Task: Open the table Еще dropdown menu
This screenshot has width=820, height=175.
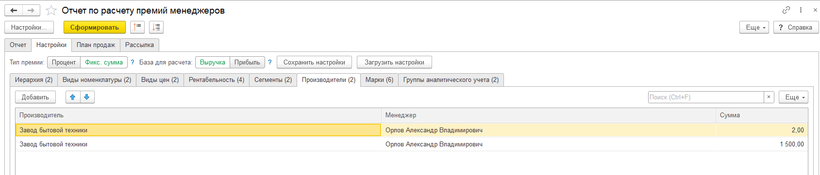Action: [x=794, y=97]
